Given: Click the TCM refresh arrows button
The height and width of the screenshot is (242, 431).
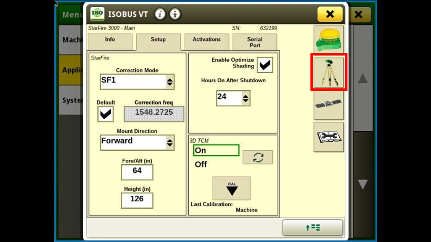Looking at the screenshot, I should click(258, 157).
